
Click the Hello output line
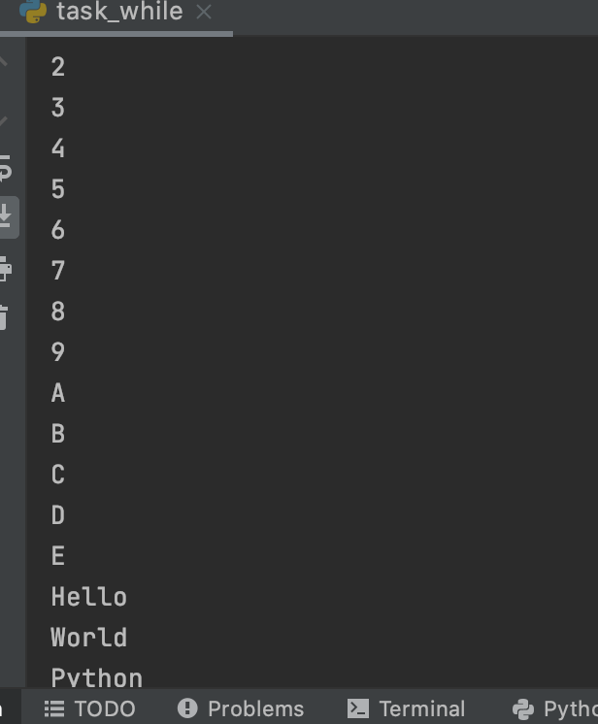pos(88,597)
